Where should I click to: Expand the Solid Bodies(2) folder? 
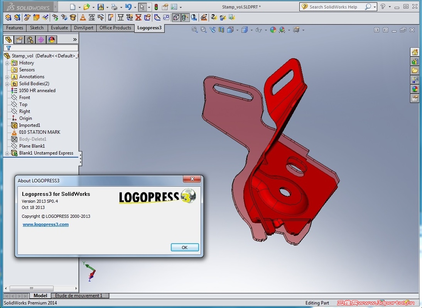click(x=7, y=84)
